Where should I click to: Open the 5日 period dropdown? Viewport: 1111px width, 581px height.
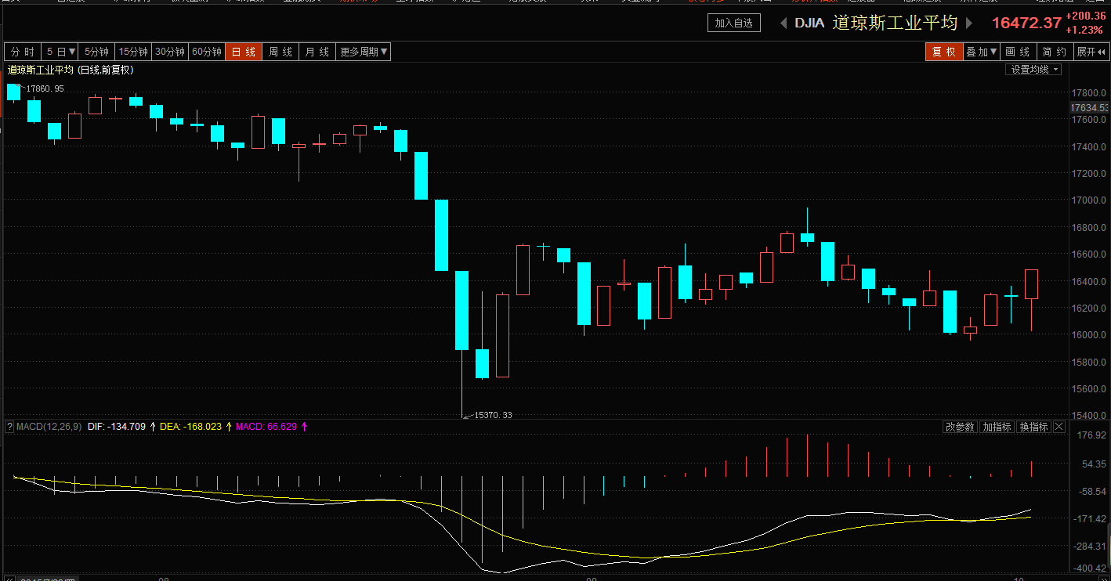(60, 52)
